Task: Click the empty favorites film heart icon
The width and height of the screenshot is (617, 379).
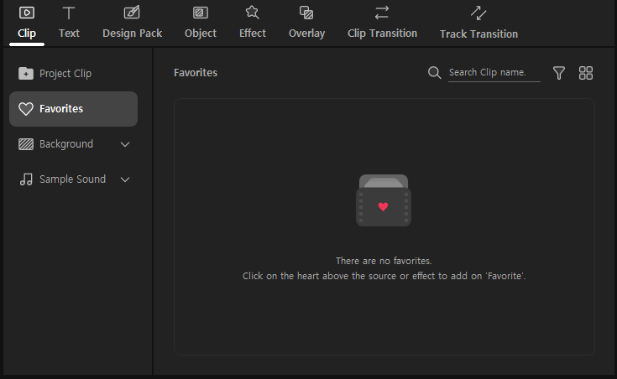Action: [384, 201]
